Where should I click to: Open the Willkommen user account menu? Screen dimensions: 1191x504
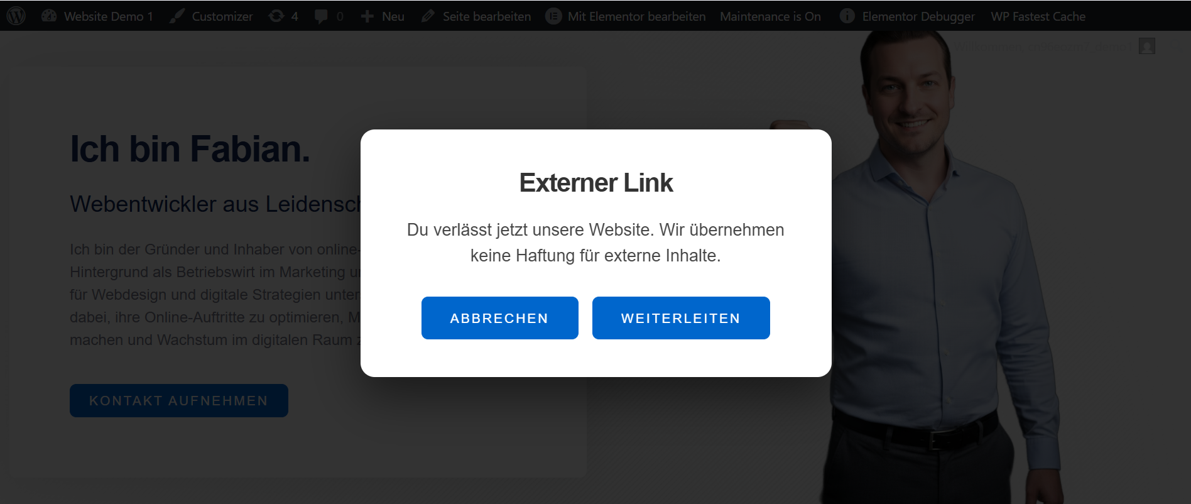click(x=1043, y=46)
